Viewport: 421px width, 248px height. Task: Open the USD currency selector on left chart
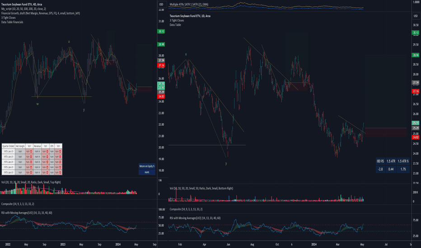161,5
